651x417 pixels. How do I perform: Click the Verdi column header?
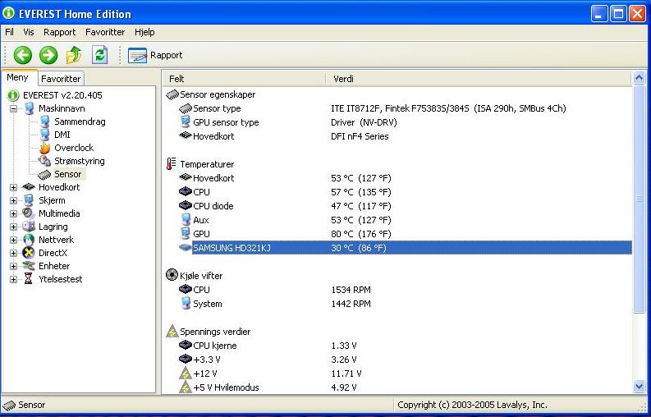pyautogui.click(x=479, y=79)
